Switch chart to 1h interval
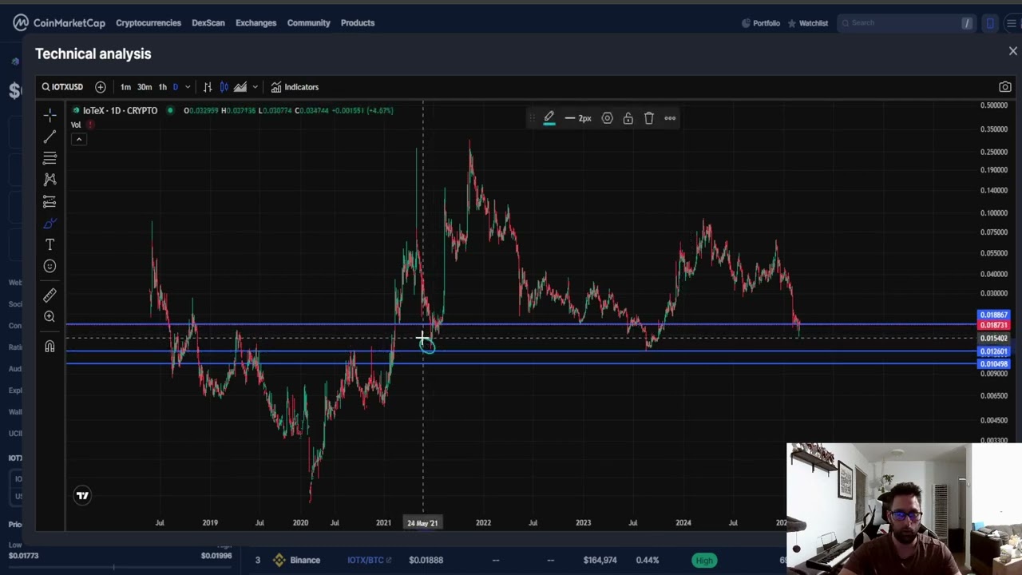Image resolution: width=1022 pixels, height=575 pixels. tap(163, 87)
